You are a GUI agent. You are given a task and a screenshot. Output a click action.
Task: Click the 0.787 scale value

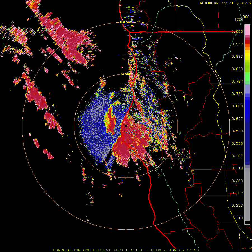237,81
